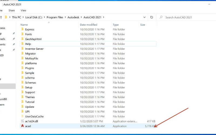Image resolution: width=216 pixels, height=135 pixels.
Task: Sort files by Date modified column
Action: click(x=89, y=25)
